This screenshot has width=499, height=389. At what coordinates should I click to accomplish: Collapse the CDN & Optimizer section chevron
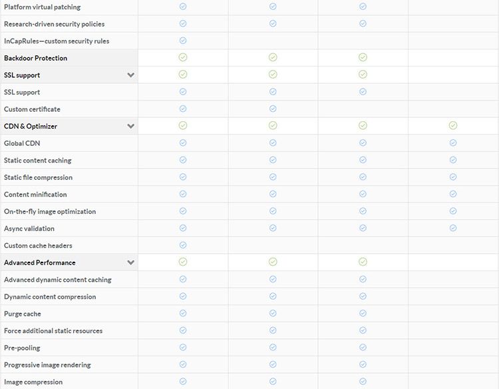(131, 126)
